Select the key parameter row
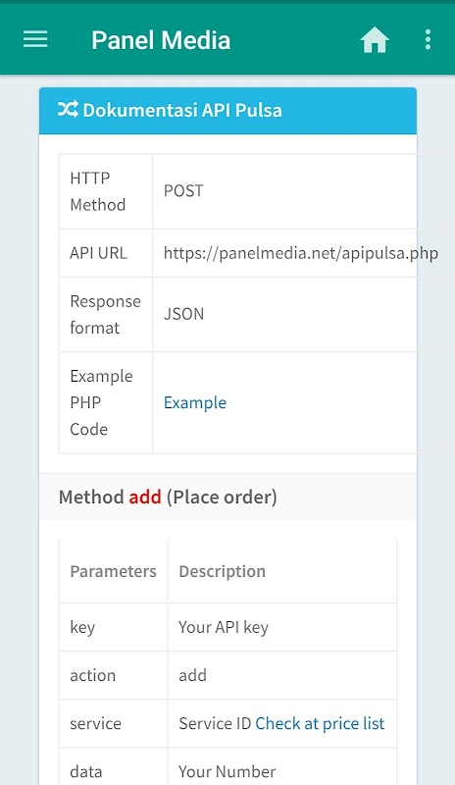The height and width of the screenshot is (785, 455). coord(227,627)
